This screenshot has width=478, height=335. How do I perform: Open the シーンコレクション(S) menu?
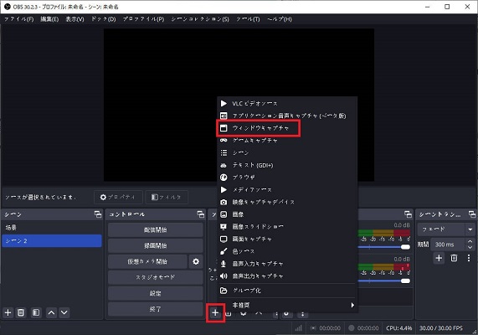[200, 19]
